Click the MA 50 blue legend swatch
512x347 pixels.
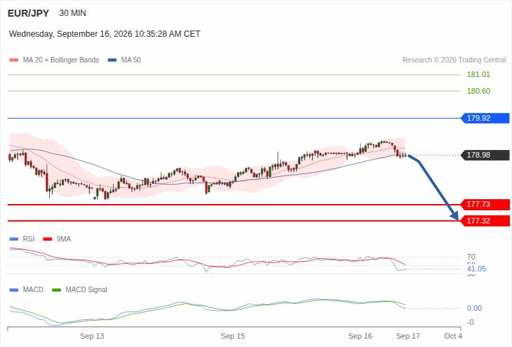(112, 60)
